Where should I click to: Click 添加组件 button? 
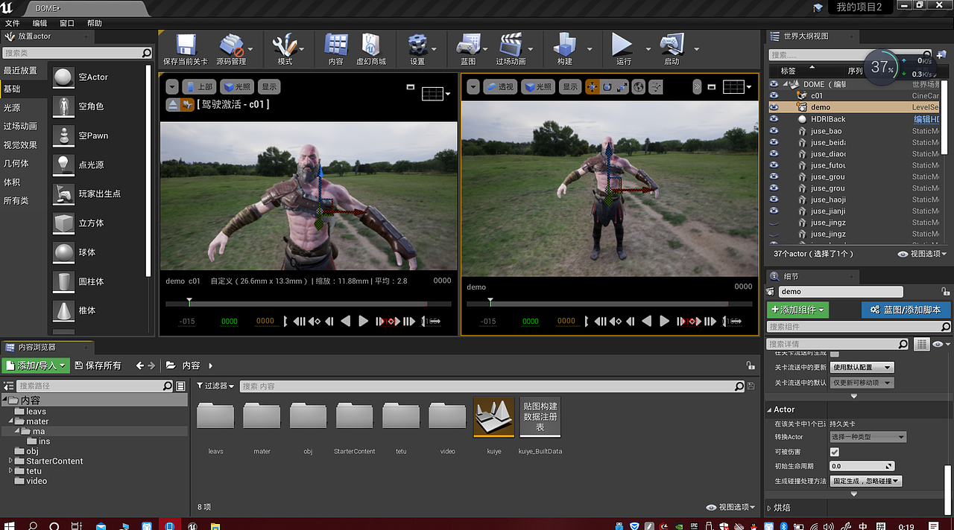click(798, 310)
